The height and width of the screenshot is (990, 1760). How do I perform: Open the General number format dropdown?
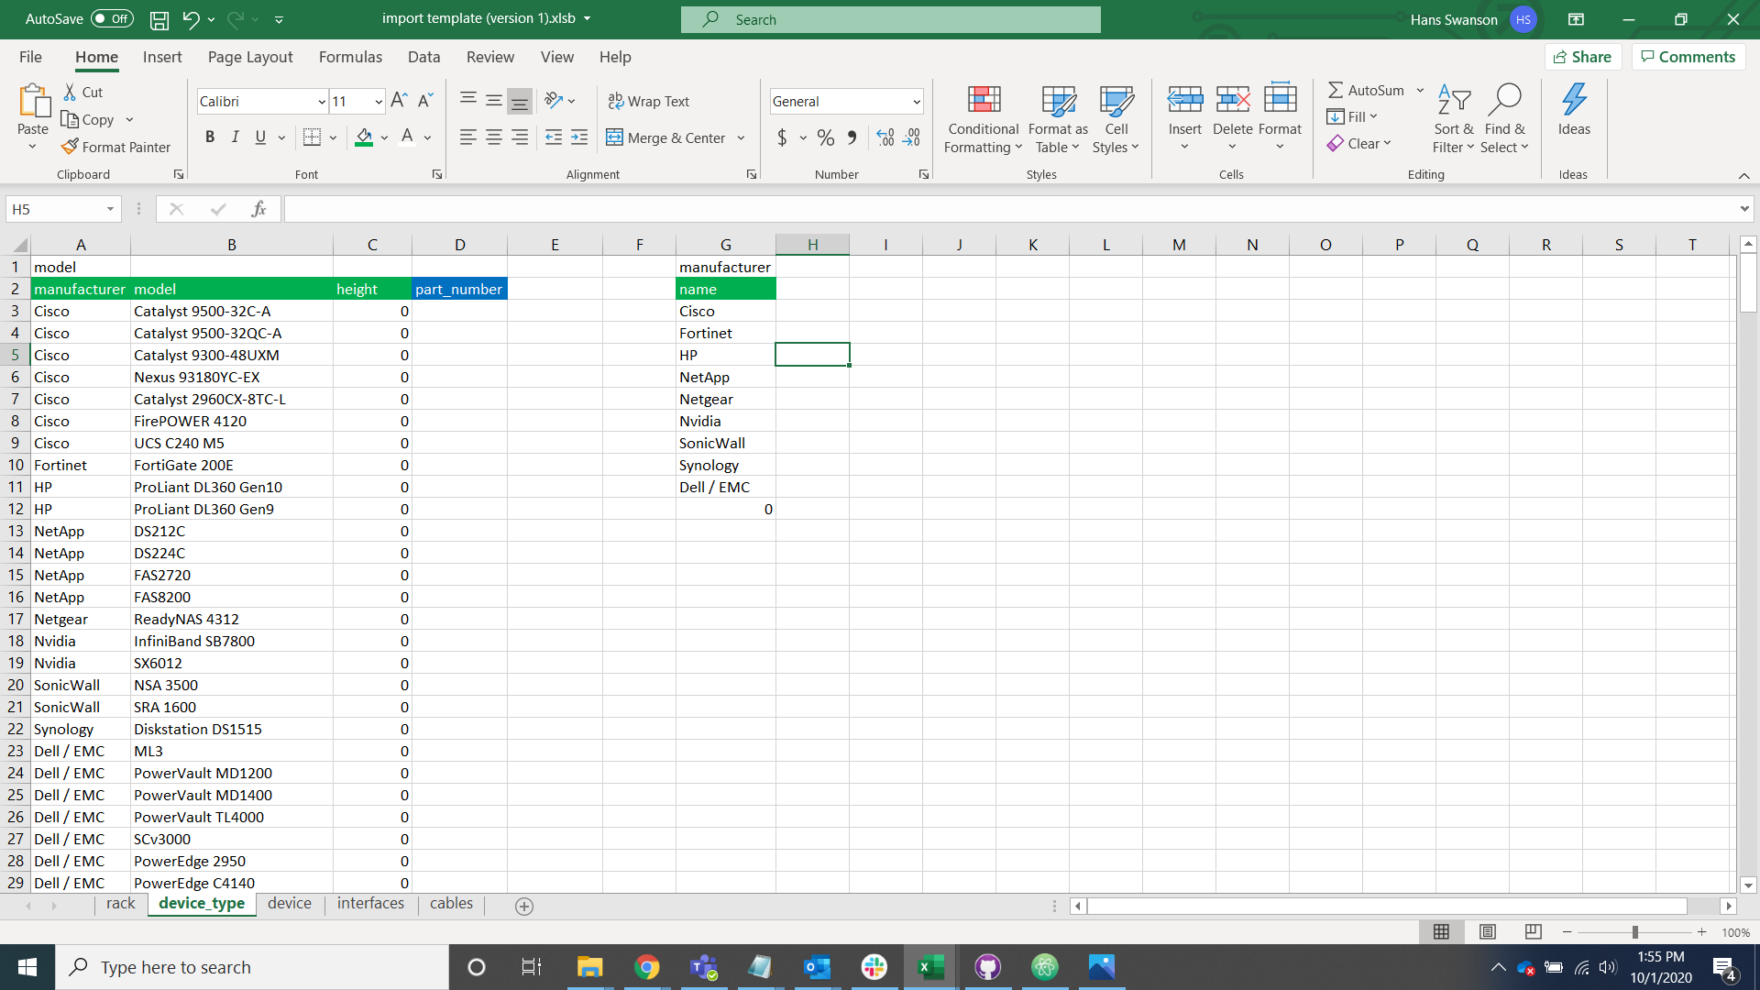click(916, 102)
